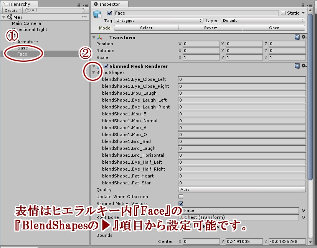Open Mei scene options menu

pos(84,17)
